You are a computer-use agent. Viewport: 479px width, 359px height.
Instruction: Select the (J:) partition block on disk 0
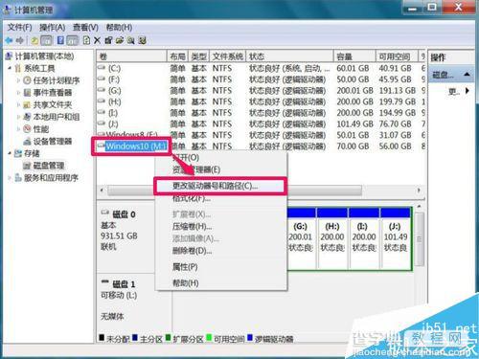point(396,238)
